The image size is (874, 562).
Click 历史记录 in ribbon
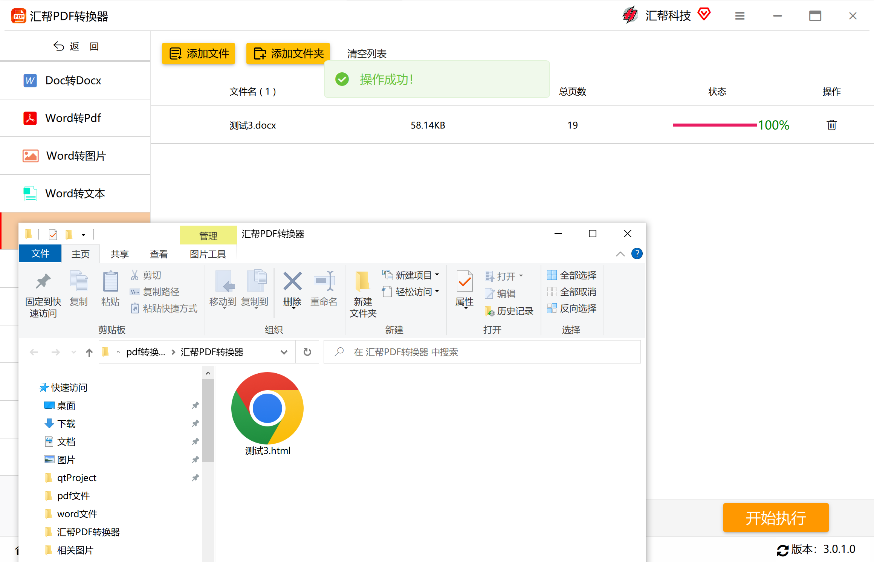(509, 311)
